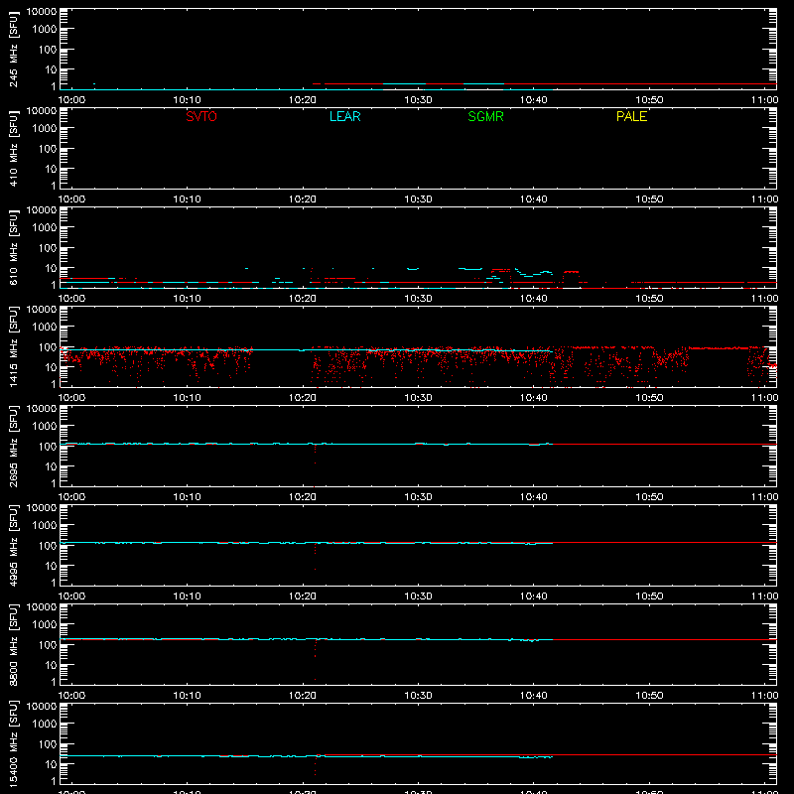Click the red SVTO station label

click(201, 116)
